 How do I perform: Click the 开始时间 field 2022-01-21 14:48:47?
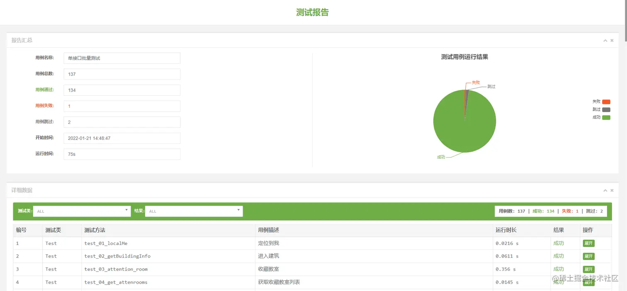click(x=122, y=138)
